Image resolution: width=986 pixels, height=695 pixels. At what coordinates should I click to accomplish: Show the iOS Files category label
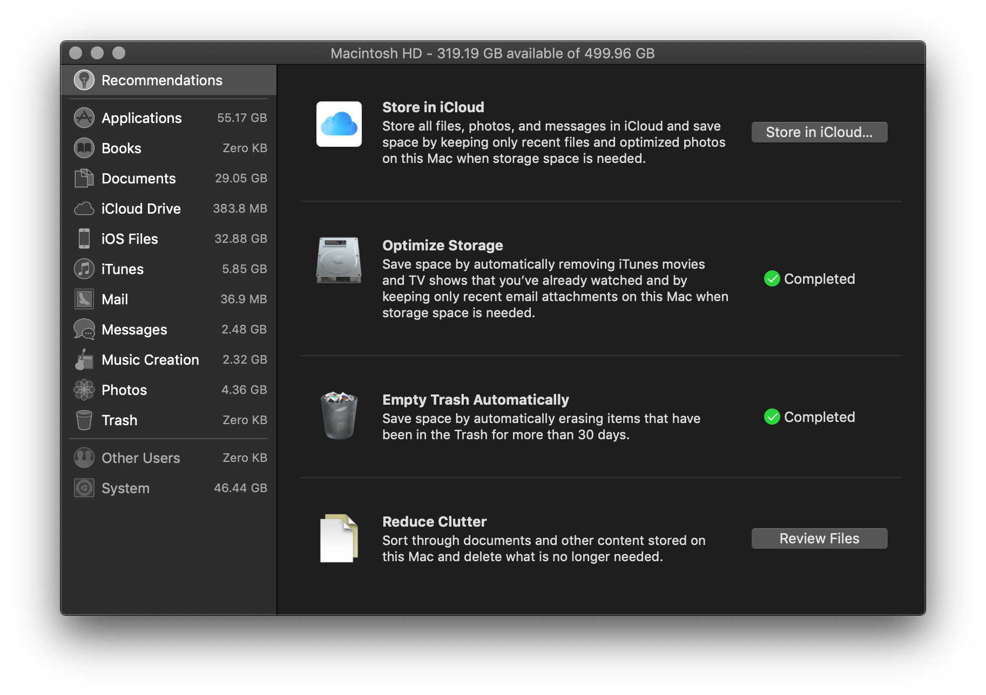130,239
